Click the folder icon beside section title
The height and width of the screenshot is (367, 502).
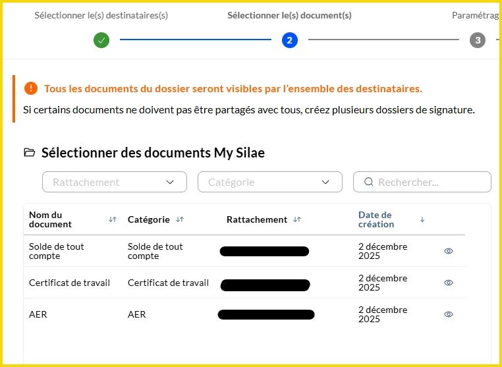click(29, 153)
